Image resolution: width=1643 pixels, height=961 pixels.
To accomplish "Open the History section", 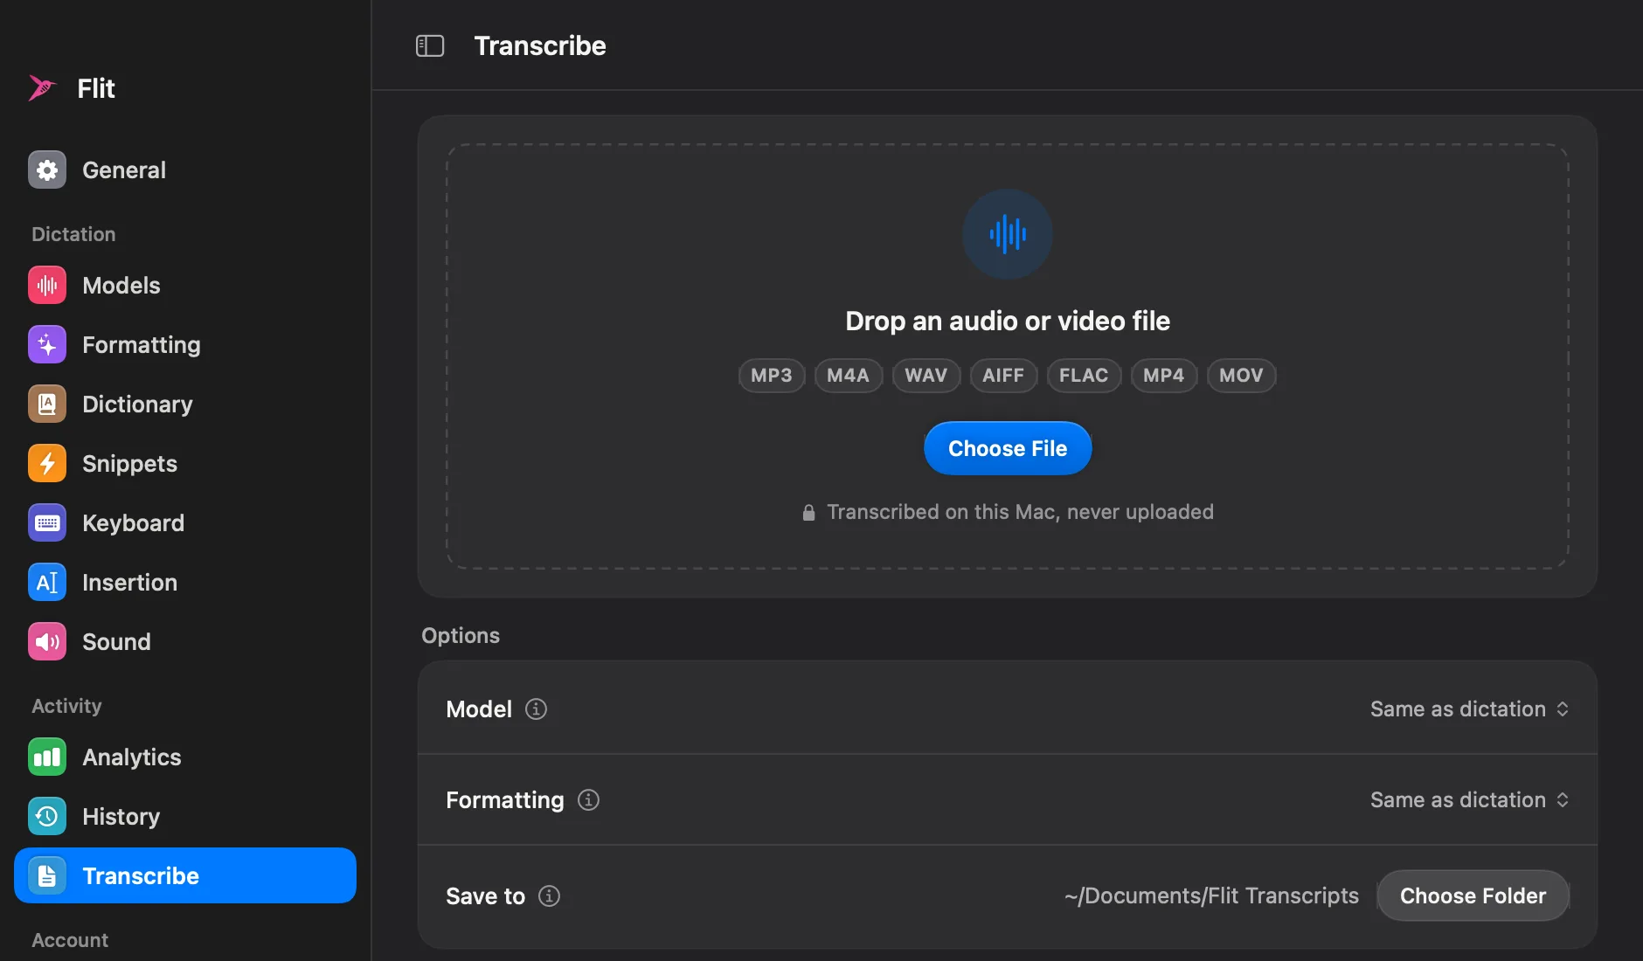I will pyautogui.click(x=185, y=816).
